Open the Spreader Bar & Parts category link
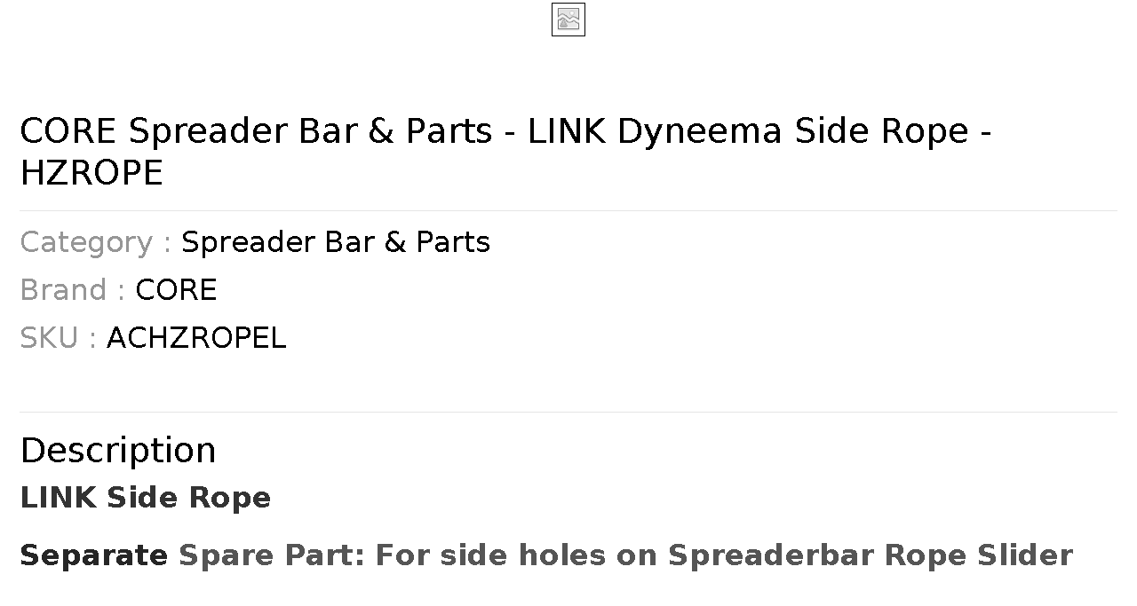Image resolution: width=1137 pixels, height=606 pixels. (336, 242)
